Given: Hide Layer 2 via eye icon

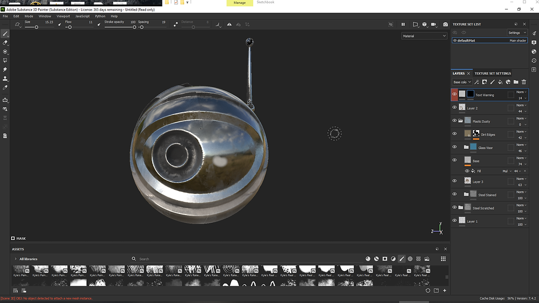Looking at the screenshot, I should pos(454,107).
